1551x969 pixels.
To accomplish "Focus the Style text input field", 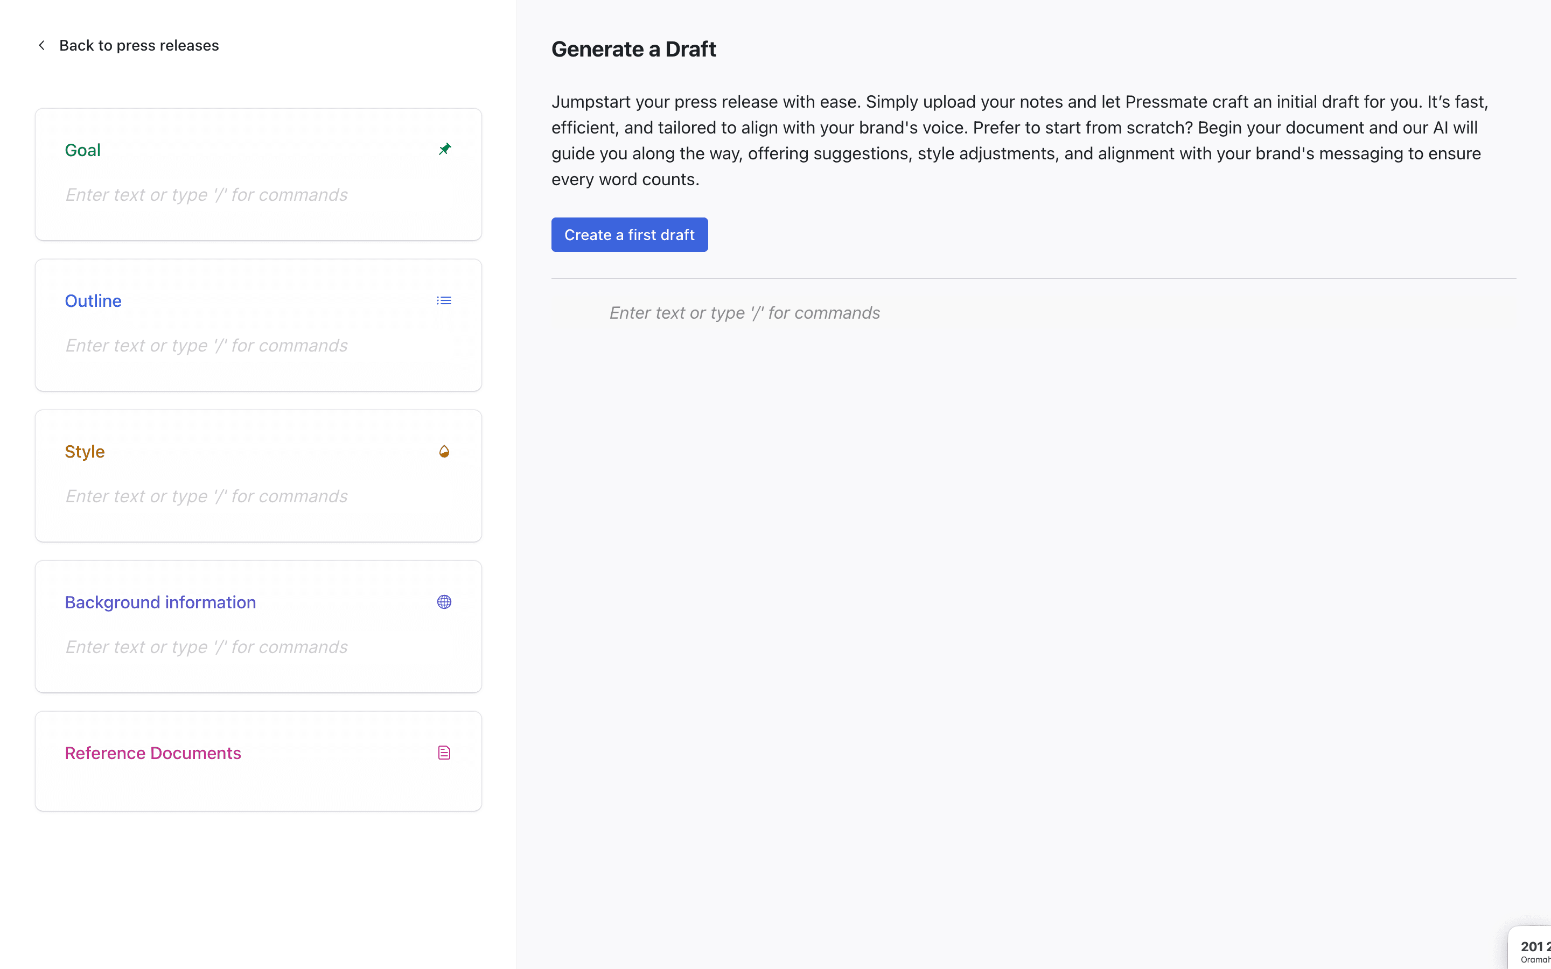I will coord(257,496).
